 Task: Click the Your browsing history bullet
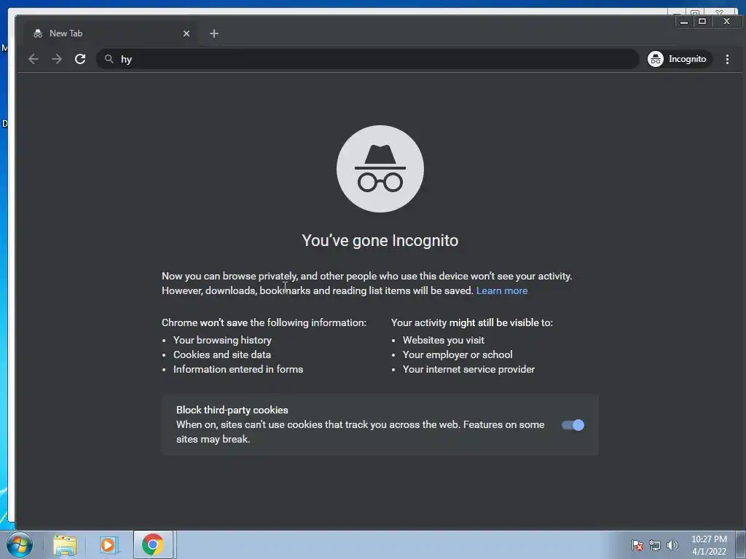(x=222, y=341)
